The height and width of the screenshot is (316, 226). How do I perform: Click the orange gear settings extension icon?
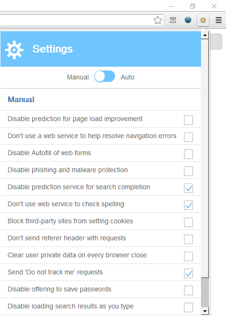203,20
